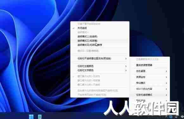This screenshot has width=184, height=119.
Task: Expand the 动态桌面 submenu
Action: tap(149, 71)
